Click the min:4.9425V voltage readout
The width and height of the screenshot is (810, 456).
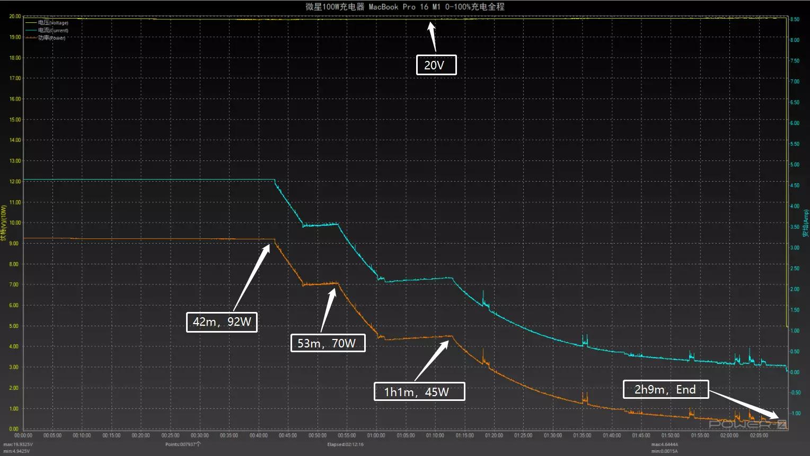[x=16, y=451]
